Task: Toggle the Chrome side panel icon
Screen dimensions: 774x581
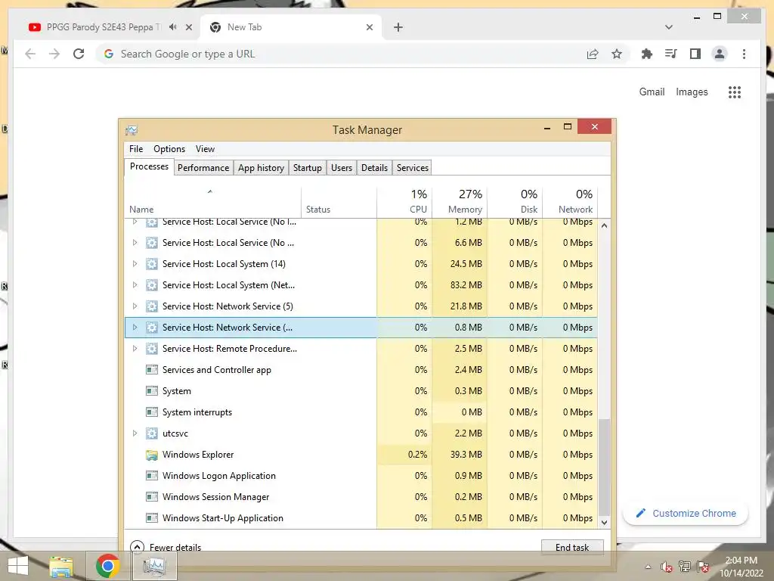Action: point(695,54)
